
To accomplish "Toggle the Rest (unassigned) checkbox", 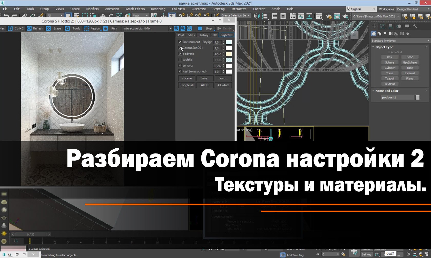I will tap(180, 71).
